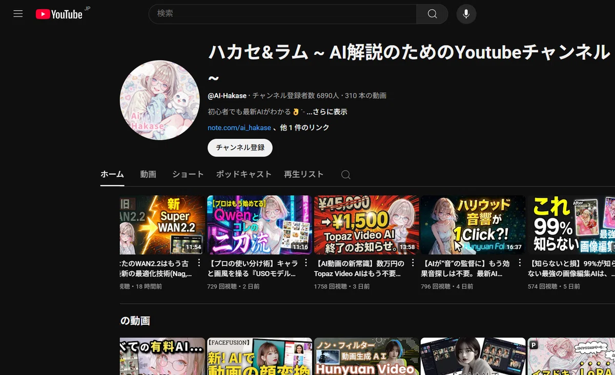The height and width of the screenshot is (375, 615).
Task: Open title 【知らないと損】99%が知ら
Action: (x=571, y=268)
